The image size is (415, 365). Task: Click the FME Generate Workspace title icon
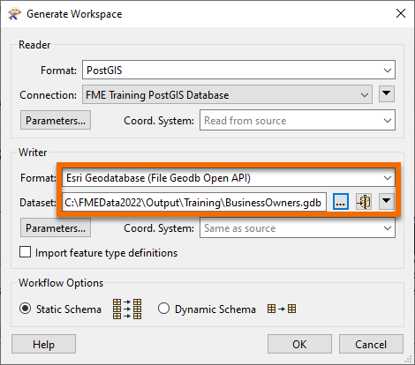pos(15,14)
